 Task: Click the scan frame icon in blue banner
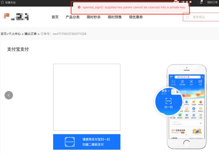[x=70, y=142]
